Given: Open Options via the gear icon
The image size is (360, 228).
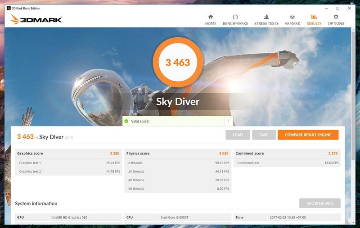Looking at the screenshot, I should [x=336, y=17].
